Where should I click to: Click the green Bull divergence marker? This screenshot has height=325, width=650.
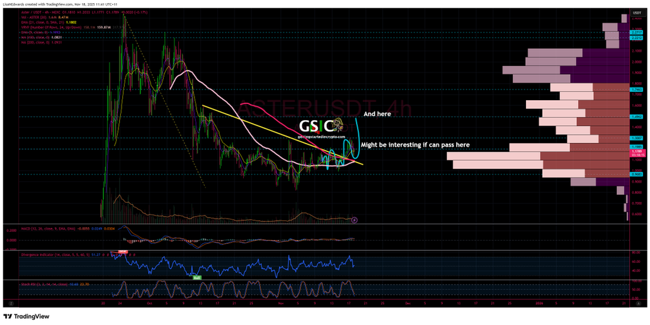click(x=197, y=277)
